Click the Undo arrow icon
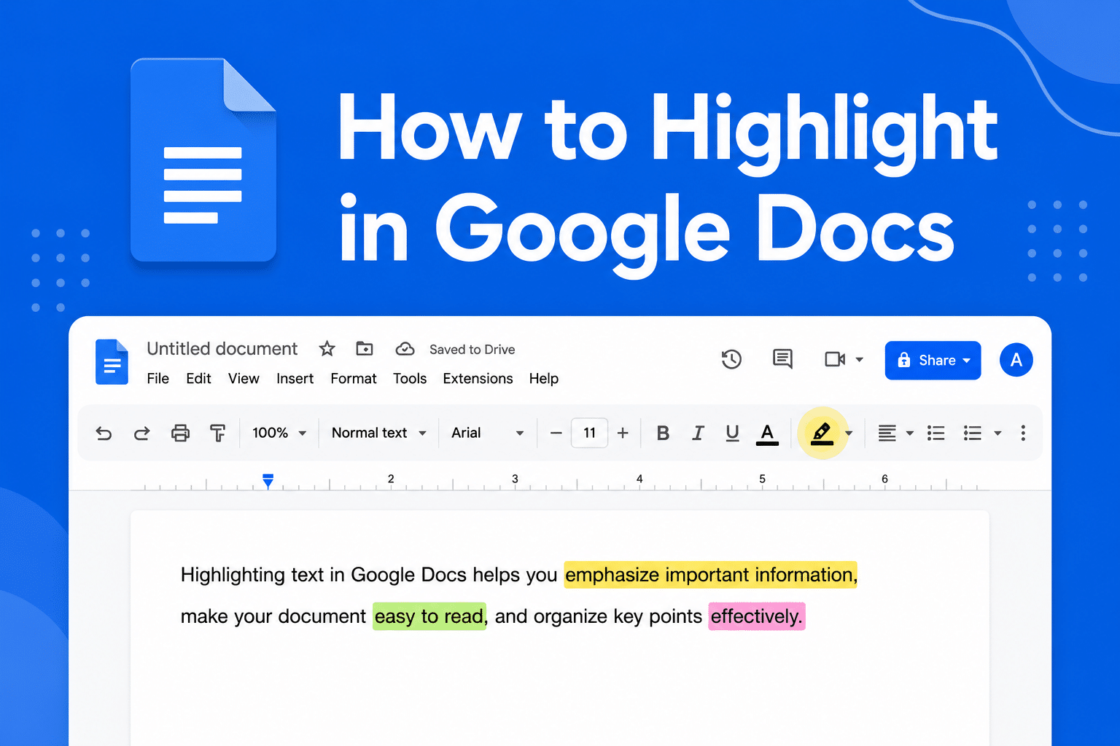Viewport: 1120px width, 746px height. click(104, 433)
